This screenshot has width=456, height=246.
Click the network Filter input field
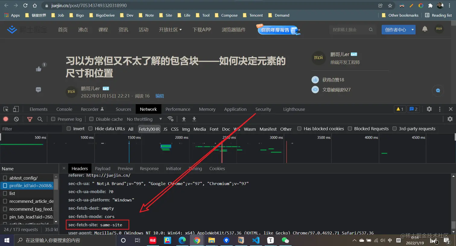point(31,129)
